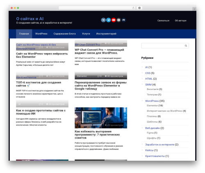Focus the sidebar search field
The height and width of the screenshot is (173, 205).
pyautogui.click(x=165, y=46)
